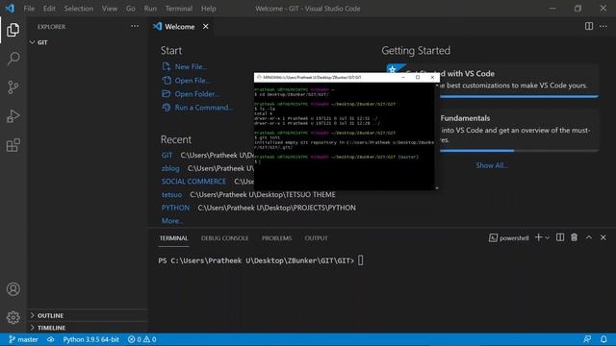Open the Edit menu

[49, 9]
